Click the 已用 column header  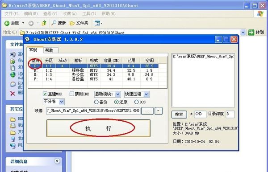coord(131,60)
